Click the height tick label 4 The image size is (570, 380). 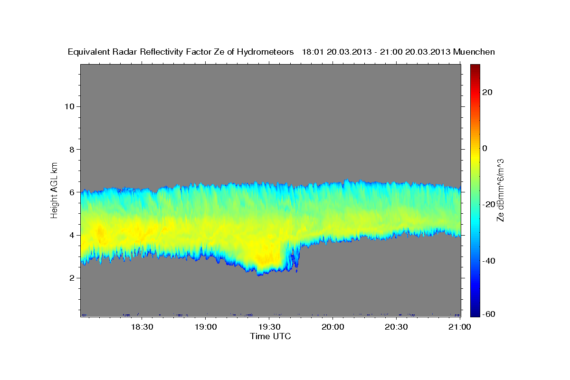(71, 235)
